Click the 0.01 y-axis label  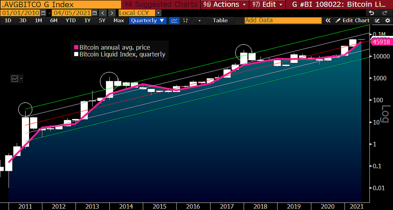pyautogui.click(x=379, y=188)
